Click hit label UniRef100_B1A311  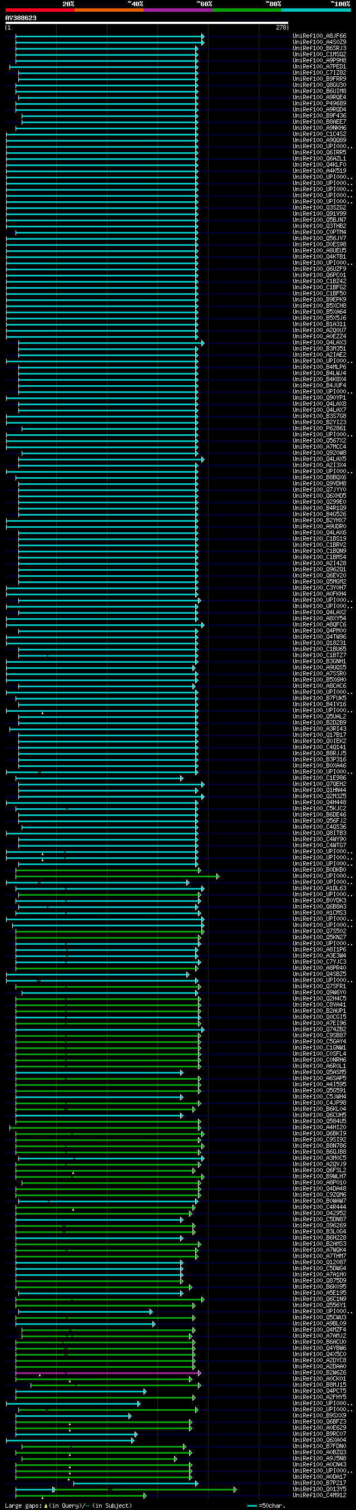[319, 324]
